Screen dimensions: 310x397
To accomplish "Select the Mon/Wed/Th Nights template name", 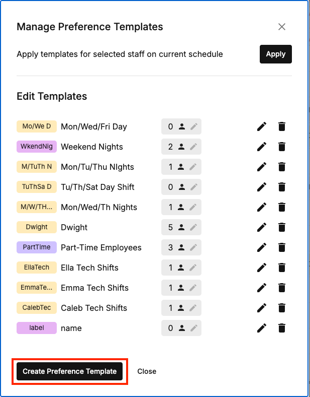I will tap(98, 207).
